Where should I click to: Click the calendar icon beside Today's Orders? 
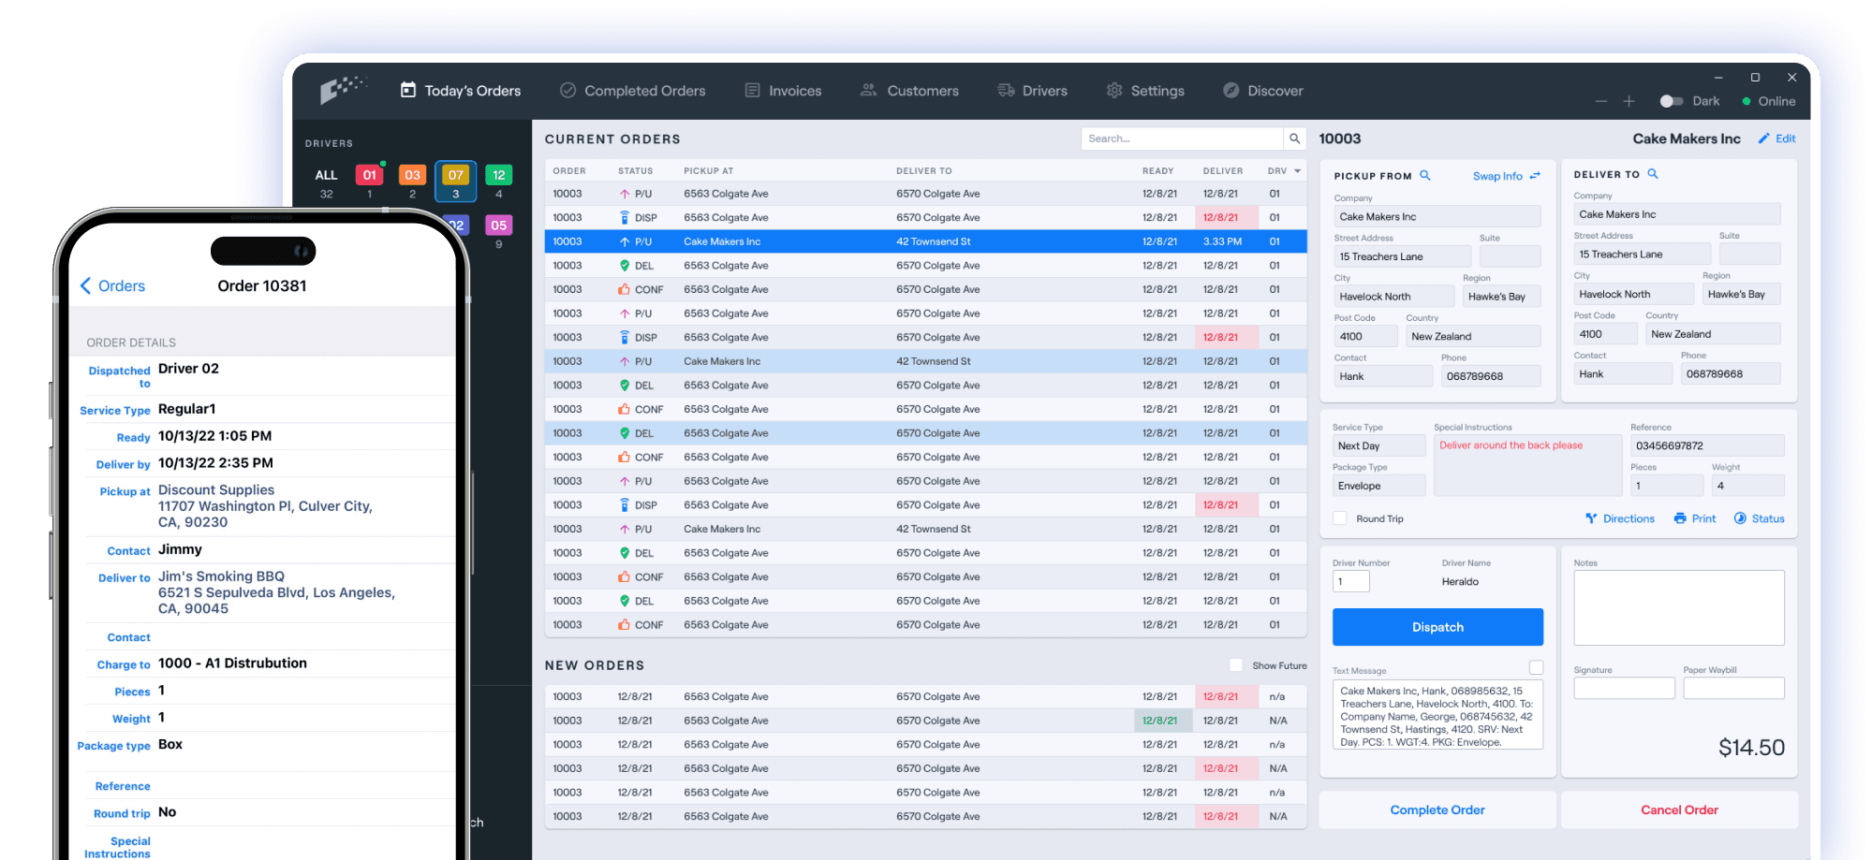point(408,90)
